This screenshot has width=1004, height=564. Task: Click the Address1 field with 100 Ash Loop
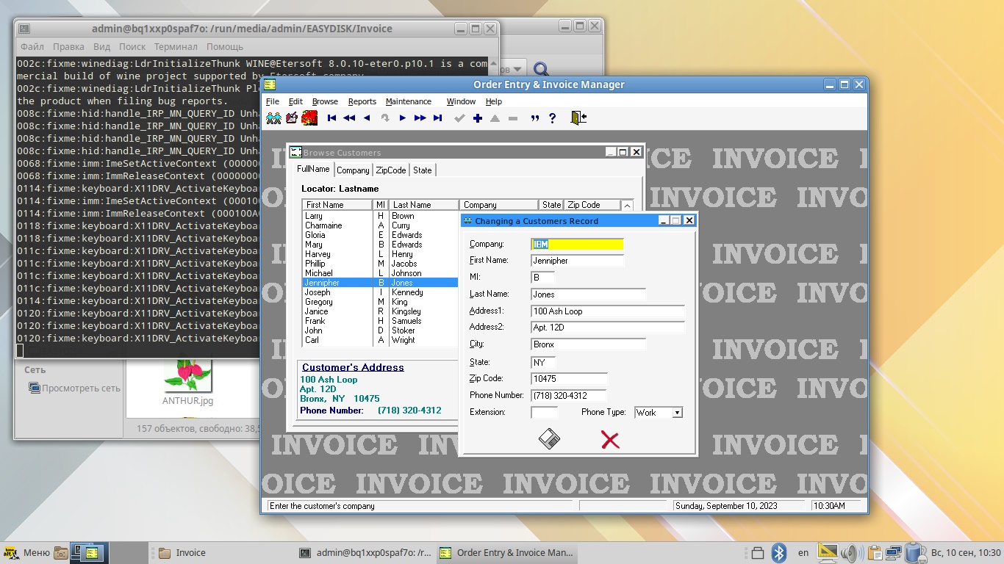[607, 311]
